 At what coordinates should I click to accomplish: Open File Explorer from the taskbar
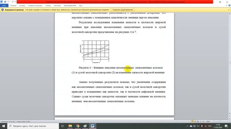(x=70, y=126)
